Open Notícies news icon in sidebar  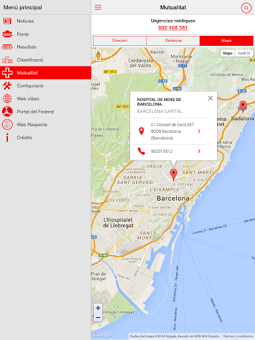[x=7, y=21]
